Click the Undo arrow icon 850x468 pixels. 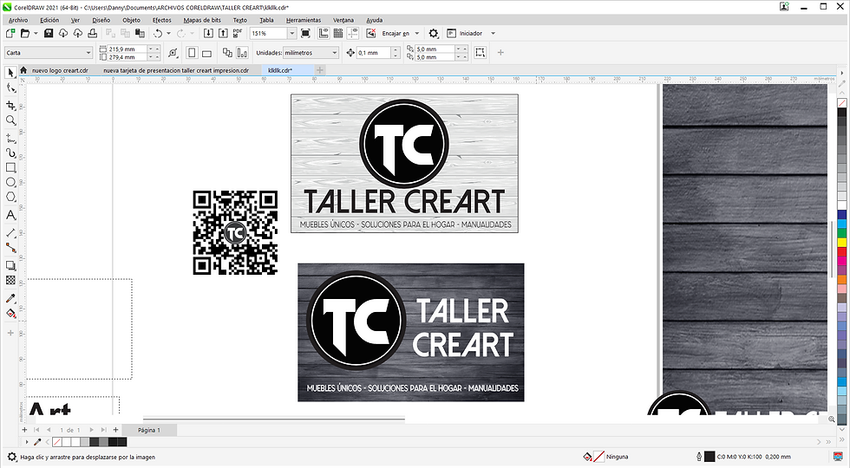[x=158, y=34]
